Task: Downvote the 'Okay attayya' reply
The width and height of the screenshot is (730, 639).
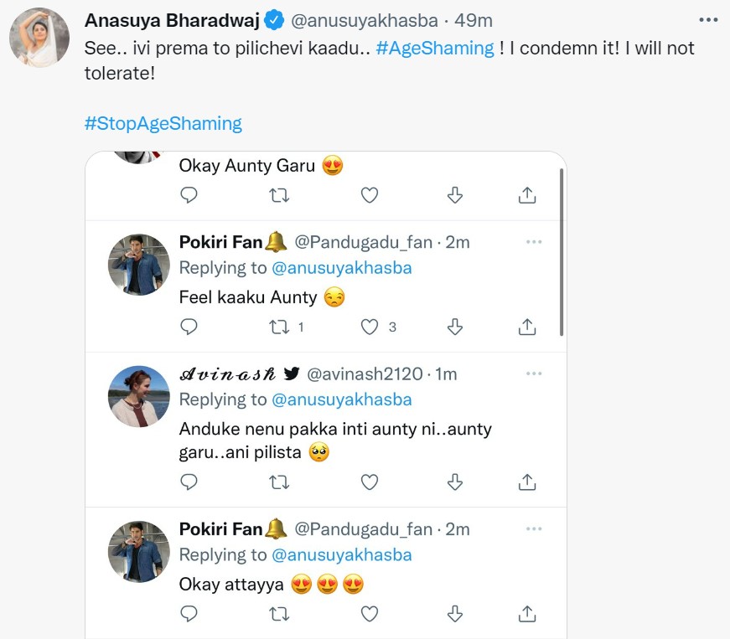Action: [455, 614]
